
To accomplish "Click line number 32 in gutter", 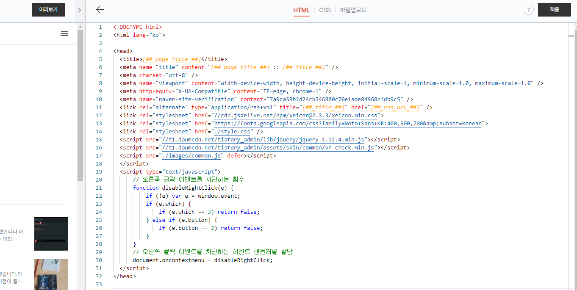I will 99,276.
